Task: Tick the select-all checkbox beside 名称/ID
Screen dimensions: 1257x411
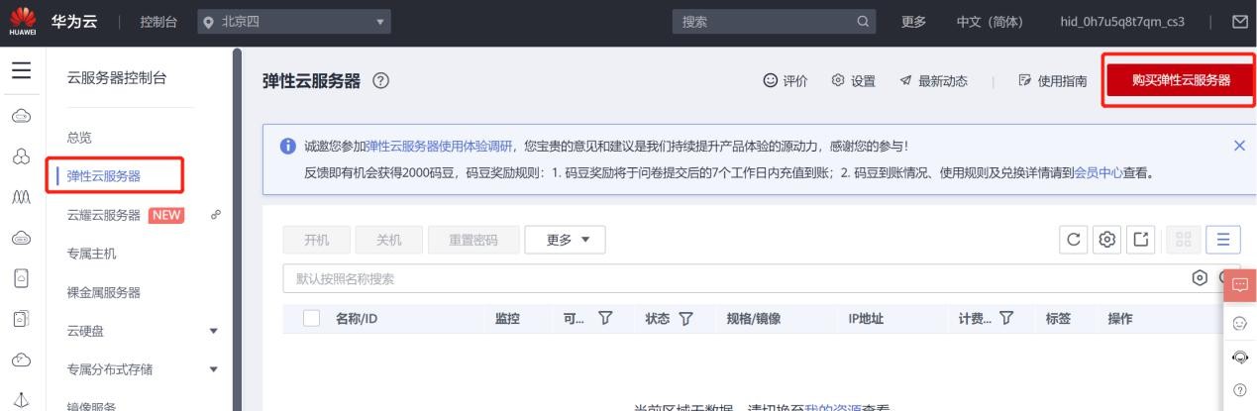Action: point(311,317)
